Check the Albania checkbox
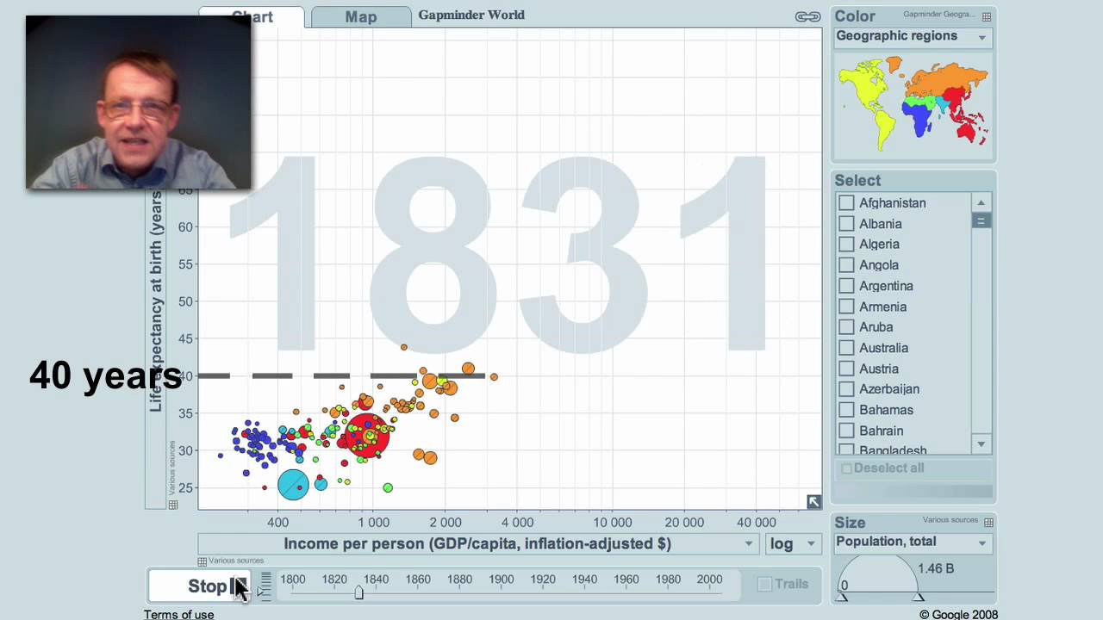This screenshot has height=620, width=1103. point(846,224)
